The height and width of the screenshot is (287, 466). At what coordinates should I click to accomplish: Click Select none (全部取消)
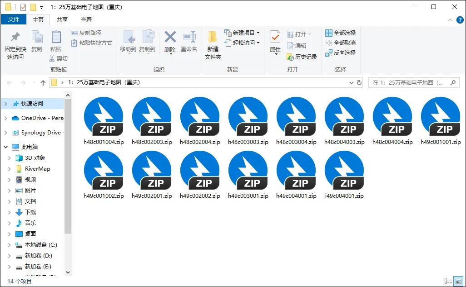click(341, 43)
